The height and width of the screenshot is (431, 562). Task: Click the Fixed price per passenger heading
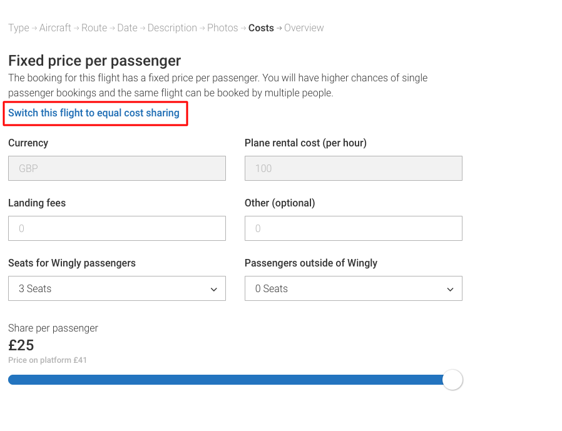95,61
